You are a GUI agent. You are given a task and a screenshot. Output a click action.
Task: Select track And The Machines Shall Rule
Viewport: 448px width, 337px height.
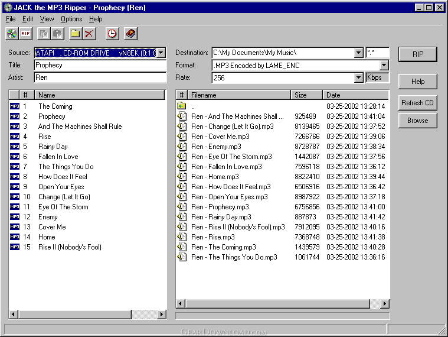(80, 127)
